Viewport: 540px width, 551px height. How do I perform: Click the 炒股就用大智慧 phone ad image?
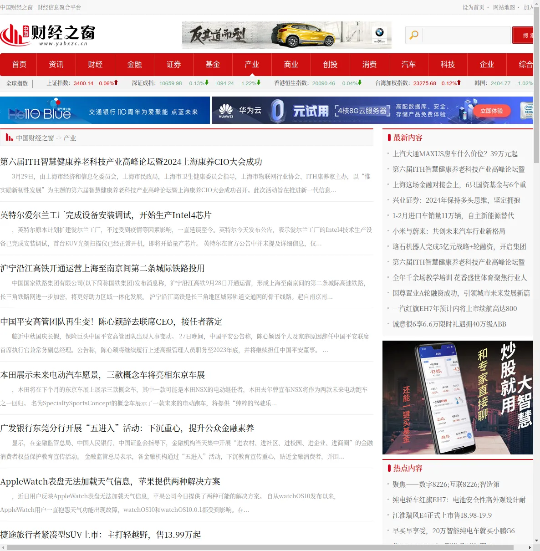458,398
